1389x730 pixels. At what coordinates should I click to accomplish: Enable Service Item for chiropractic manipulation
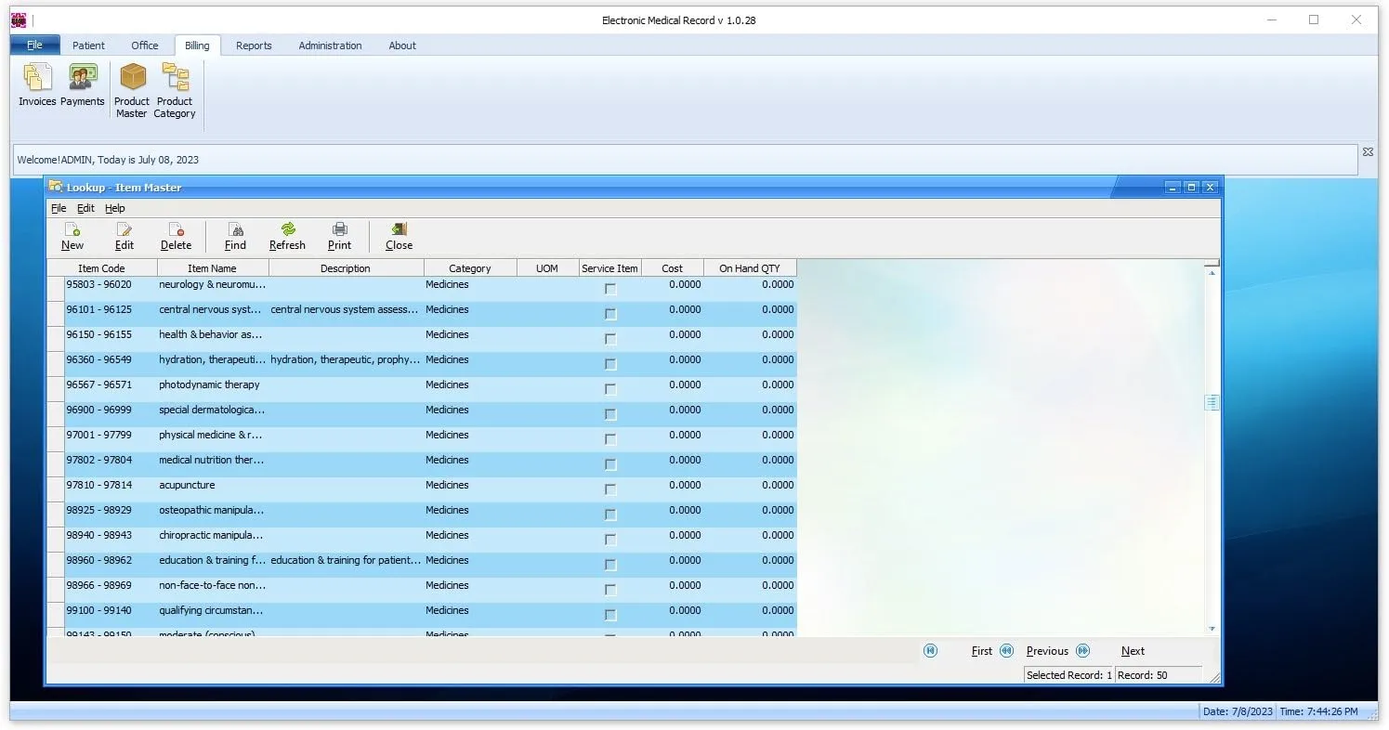[609, 539]
